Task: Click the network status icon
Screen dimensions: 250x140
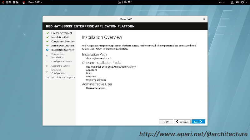Action: 232,2
